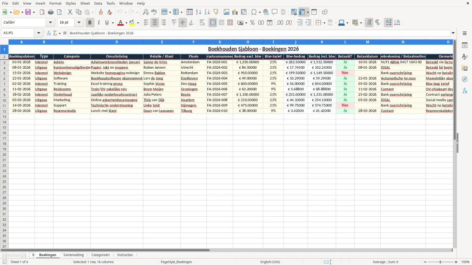The image size is (472, 265).
Task: Sort ascending with the A-Z arrow icon
Action: pyautogui.click(x=198, y=12)
